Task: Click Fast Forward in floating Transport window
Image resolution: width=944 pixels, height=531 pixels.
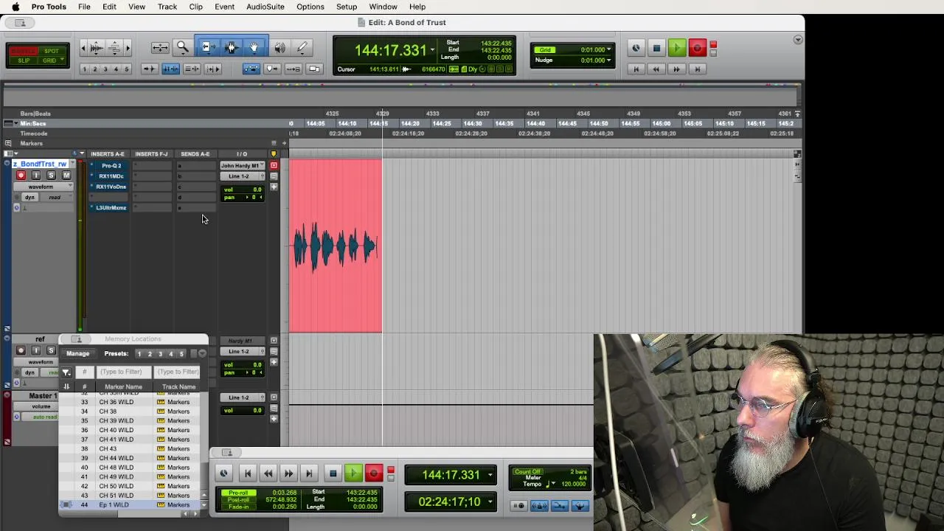Action: (288, 473)
